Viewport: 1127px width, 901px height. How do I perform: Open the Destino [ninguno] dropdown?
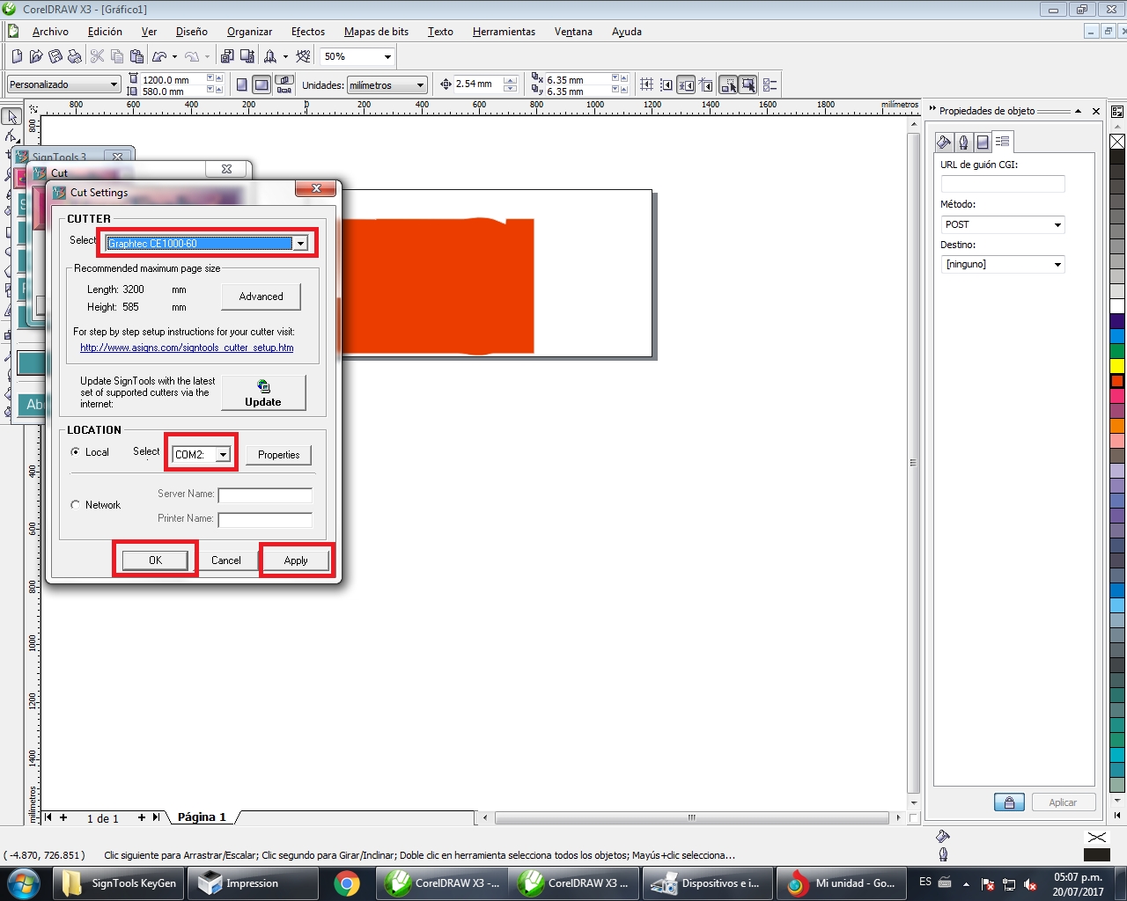[x=1057, y=265]
